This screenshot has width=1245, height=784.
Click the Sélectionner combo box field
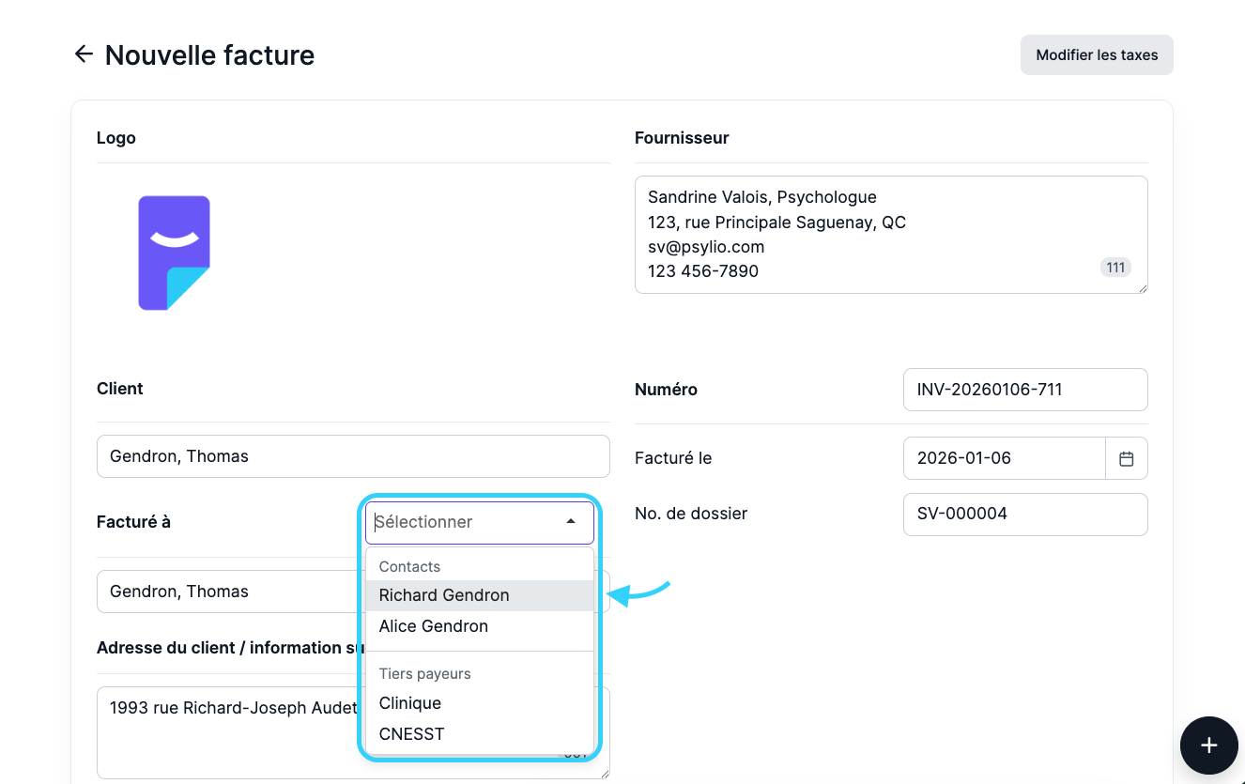click(x=465, y=522)
